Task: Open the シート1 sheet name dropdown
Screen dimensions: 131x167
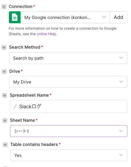Action: coord(69,131)
